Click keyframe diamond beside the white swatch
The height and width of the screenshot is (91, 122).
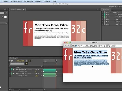click(2, 17)
